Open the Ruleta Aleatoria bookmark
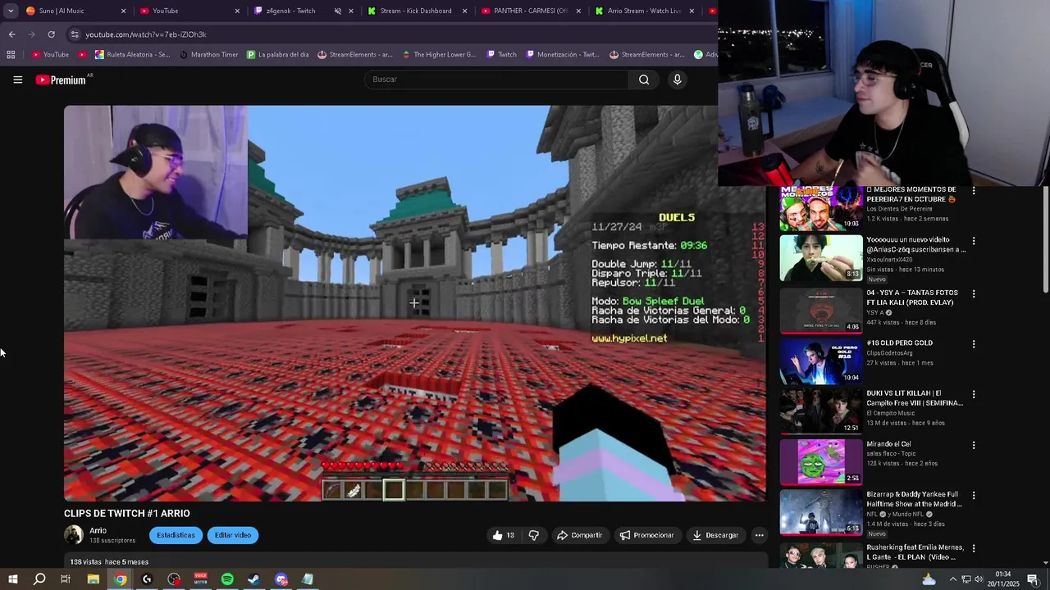The image size is (1050, 590). (x=133, y=55)
